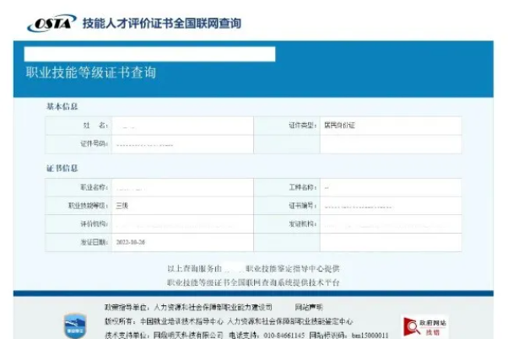Click the 职业名称 value cell
The height and width of the screenshot is (339, 508).
[x=181, y=187]
